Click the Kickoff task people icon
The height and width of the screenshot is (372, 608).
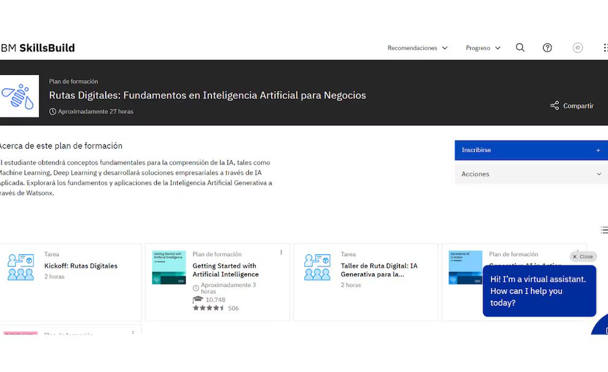pyautogui.click(x=20, y=266)
